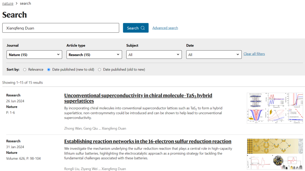
Task: Click the blue Search button
Action: click(136, 28)
